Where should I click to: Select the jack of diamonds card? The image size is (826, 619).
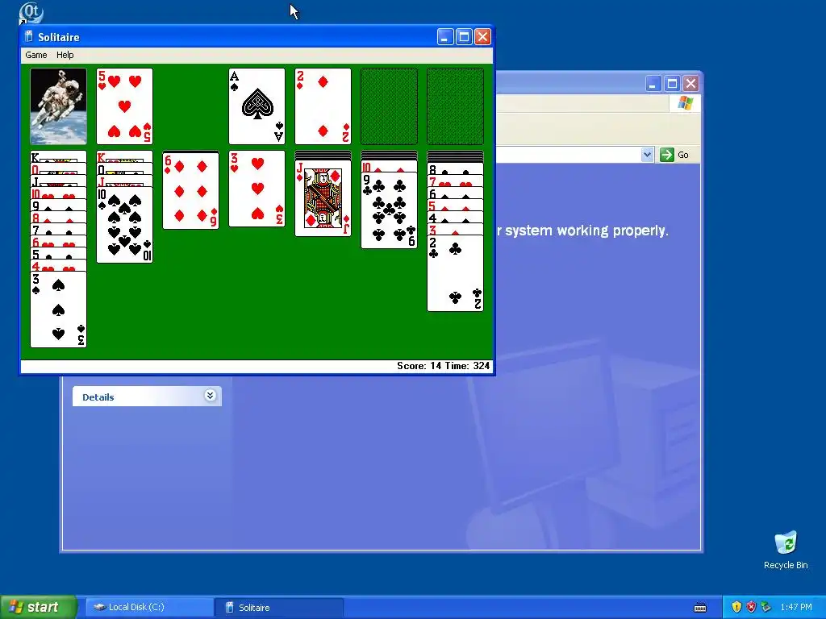323,198
